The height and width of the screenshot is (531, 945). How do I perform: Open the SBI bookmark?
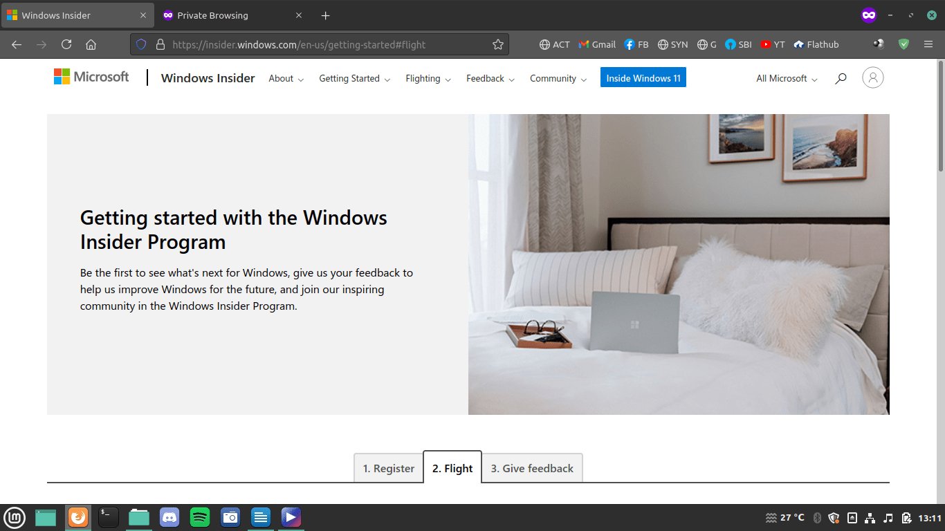click(x=738, y=44)
